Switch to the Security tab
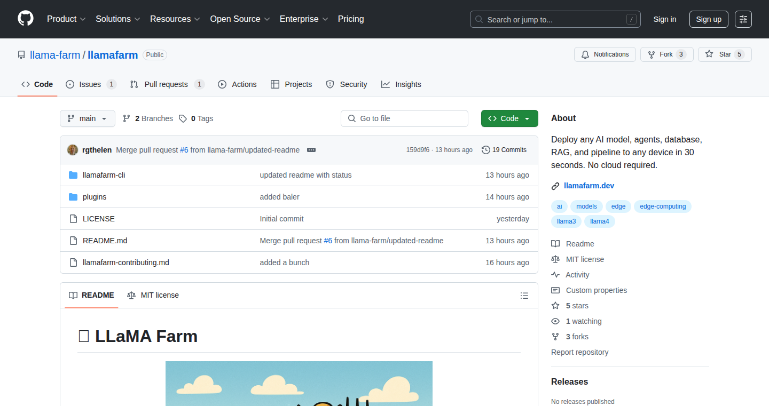769x406 pixels. (x=347, y=84)
